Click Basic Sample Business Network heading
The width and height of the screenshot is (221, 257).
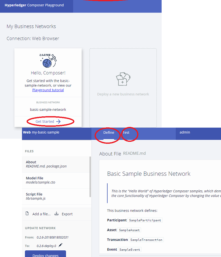pos(149,174)
